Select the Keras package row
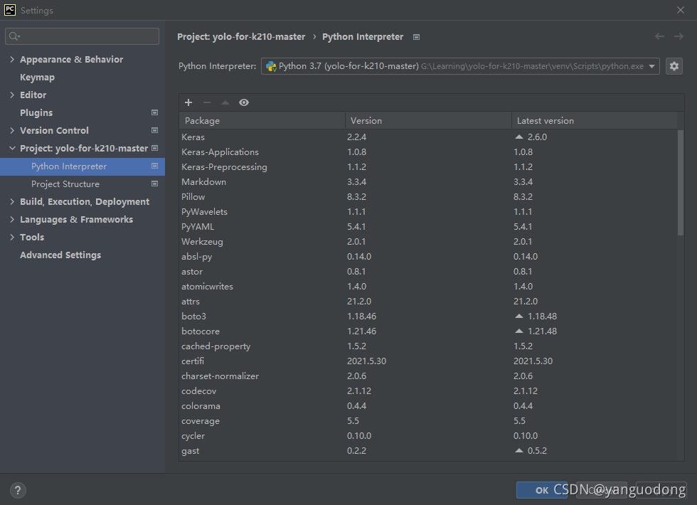This screenshot has width=697, height=505. 428,137
